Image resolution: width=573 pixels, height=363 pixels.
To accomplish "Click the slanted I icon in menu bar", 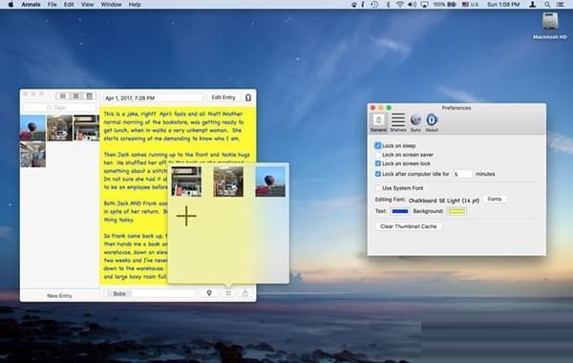I will click(363, 5).
